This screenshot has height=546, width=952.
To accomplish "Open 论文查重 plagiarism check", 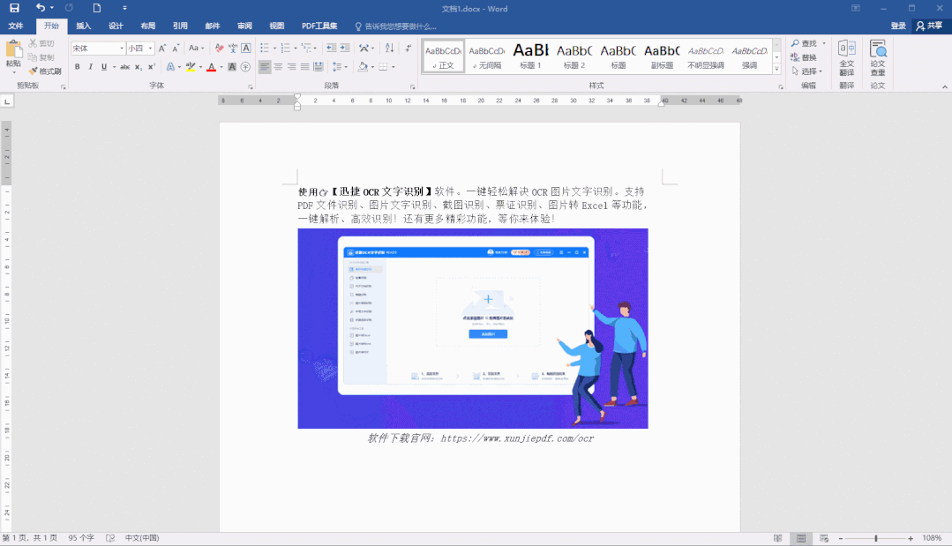I will tap(878, 57).
